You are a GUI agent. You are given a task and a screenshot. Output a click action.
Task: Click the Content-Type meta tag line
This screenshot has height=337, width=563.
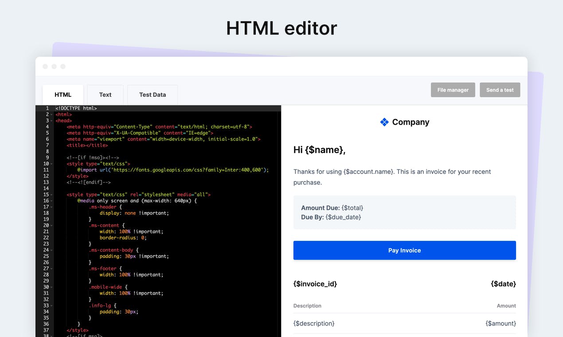click(160, 127)
